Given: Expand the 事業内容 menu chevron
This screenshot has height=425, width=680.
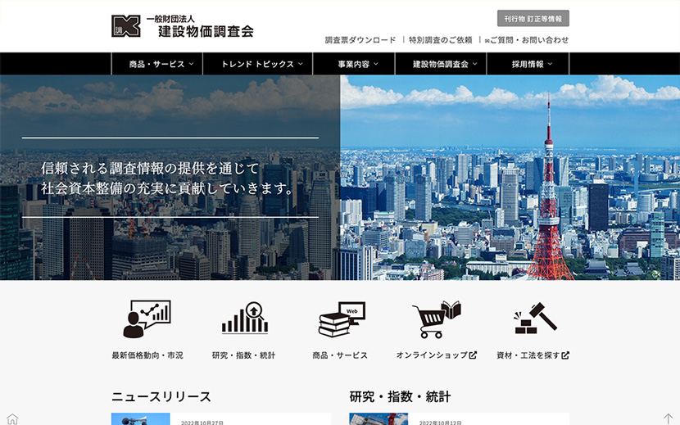Looking at the screenshot, I should (376, 64).
